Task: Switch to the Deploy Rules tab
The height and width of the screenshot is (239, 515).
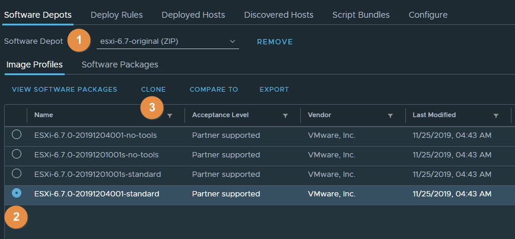Action: click(x=117, y=14)
